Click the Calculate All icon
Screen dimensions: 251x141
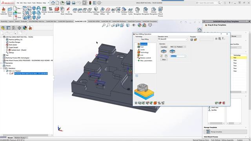[x=44, y=11]
